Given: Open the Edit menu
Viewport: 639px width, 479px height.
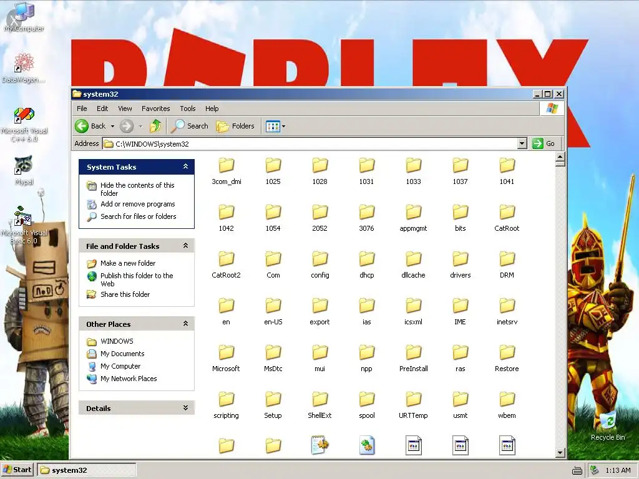Looking at the screenshot, I should pyautogui.click(x=102, y=109).
